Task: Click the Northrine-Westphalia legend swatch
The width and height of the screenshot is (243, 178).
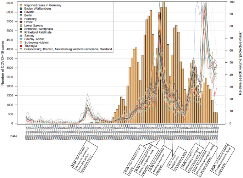Action: pos(21,29)
